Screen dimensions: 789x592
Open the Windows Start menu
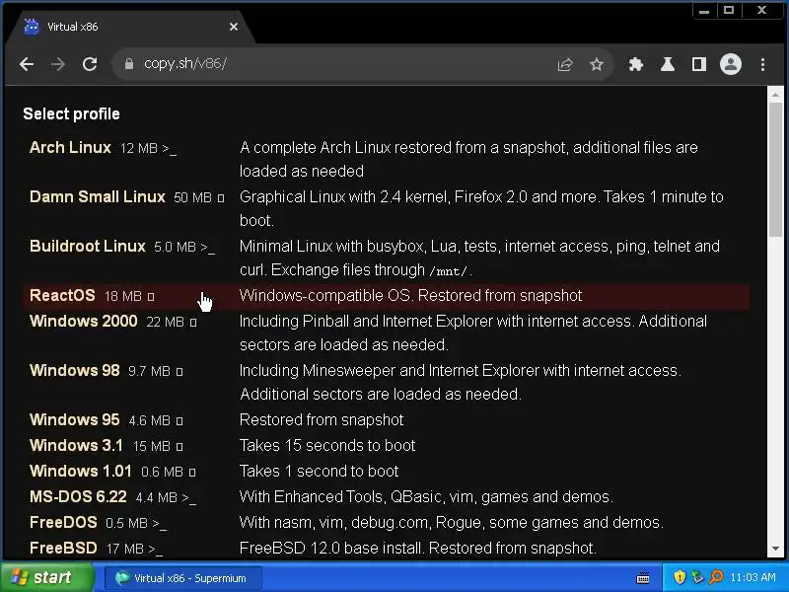46,577
